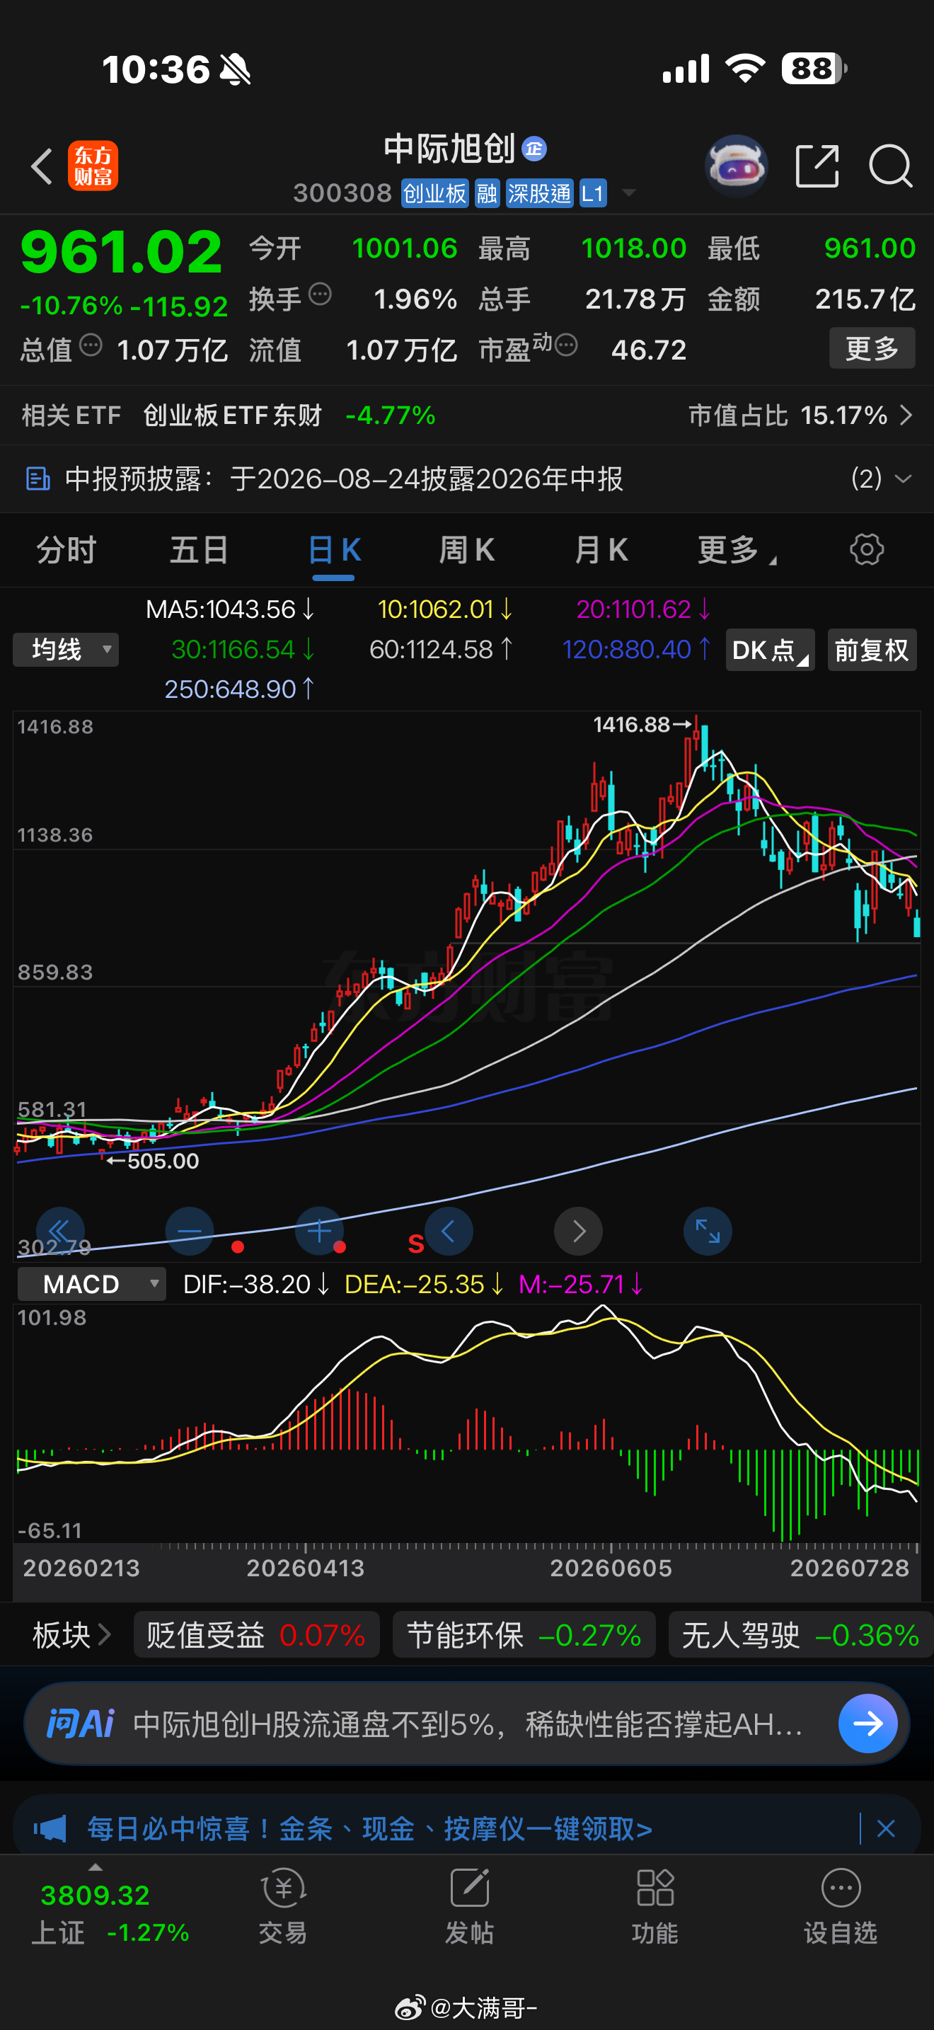Toggle 前复权 price adjustment
The width and height of the screenshot is (934, 2030).
[x=872, y=649]
